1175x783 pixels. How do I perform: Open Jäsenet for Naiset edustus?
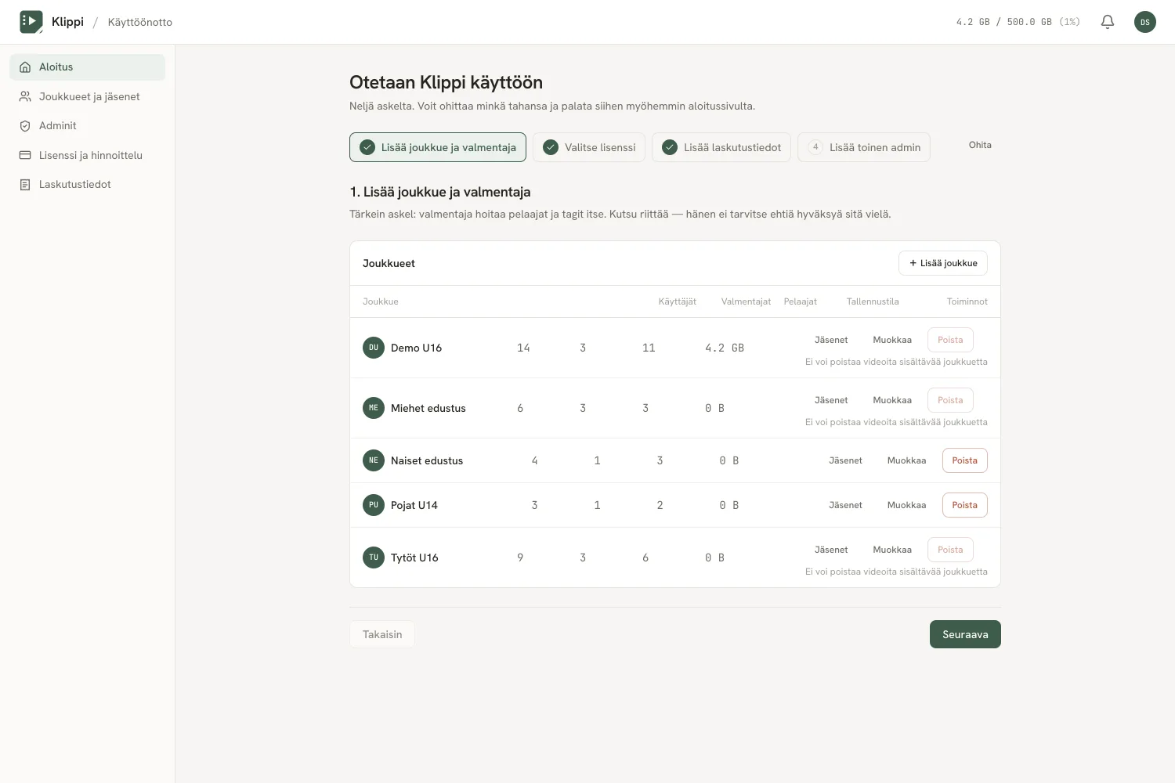(845, 460)
